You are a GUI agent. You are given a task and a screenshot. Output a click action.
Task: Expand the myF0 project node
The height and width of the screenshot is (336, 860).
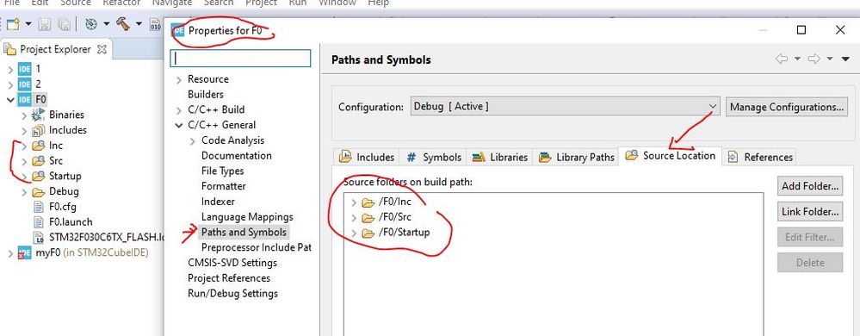coord(10,253)
